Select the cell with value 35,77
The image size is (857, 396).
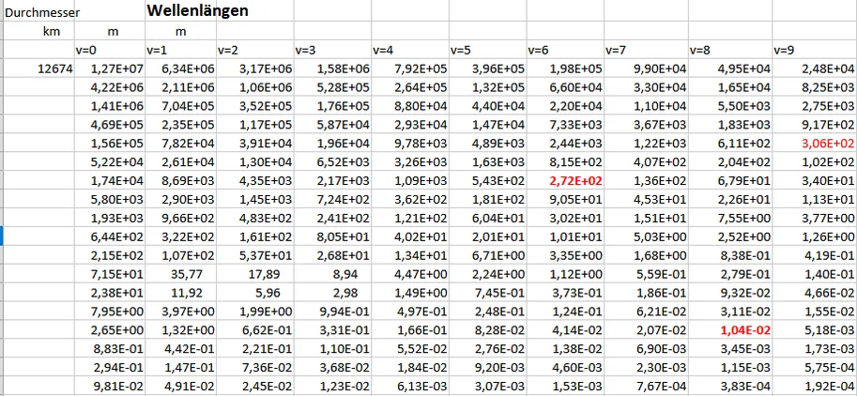(x=193, y=272)
